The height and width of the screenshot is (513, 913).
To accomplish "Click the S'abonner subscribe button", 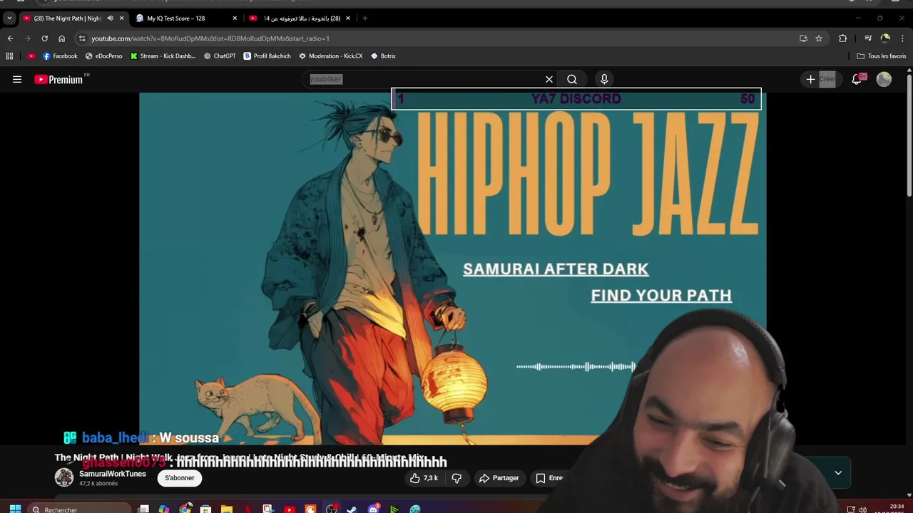I will click(180, 478).
